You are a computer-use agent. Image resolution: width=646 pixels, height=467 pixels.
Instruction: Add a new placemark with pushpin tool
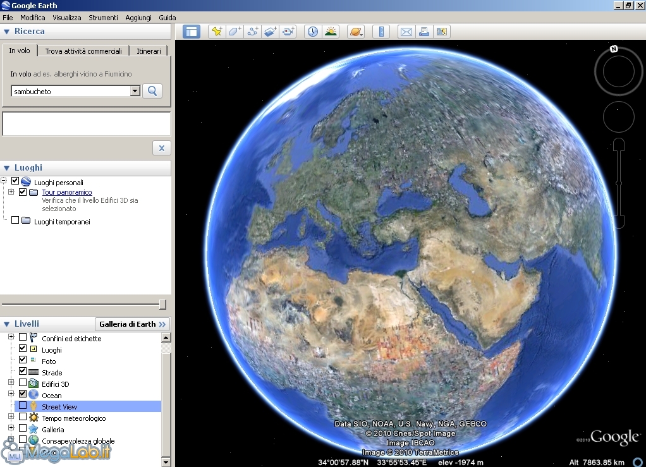[x=217, y=32]
